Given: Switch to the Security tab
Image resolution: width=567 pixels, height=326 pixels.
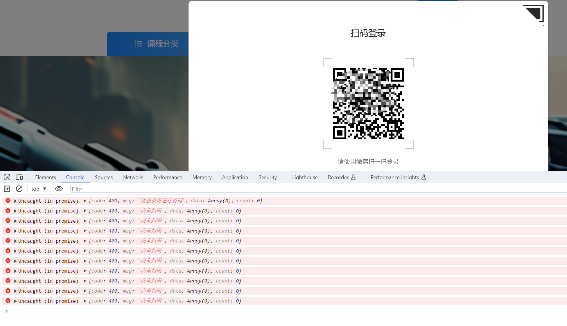Looking at the screenshot, I should click(268, 177).
